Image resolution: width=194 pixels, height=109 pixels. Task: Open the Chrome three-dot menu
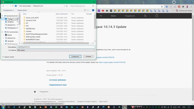(x=191, y=7)
